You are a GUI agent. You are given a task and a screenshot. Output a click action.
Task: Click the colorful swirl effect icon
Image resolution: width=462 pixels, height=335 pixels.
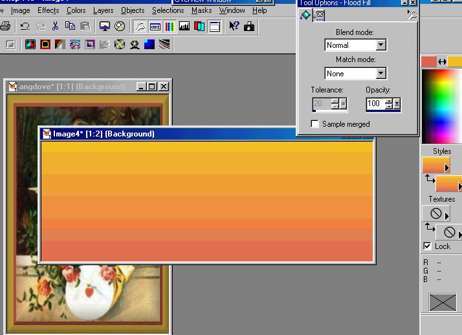[75, 45]
